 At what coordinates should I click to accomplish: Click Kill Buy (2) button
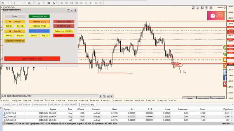(64, 21)
